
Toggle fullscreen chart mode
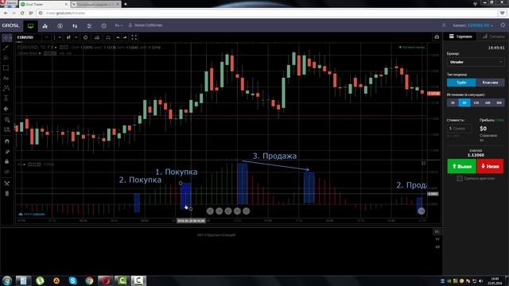134,37
